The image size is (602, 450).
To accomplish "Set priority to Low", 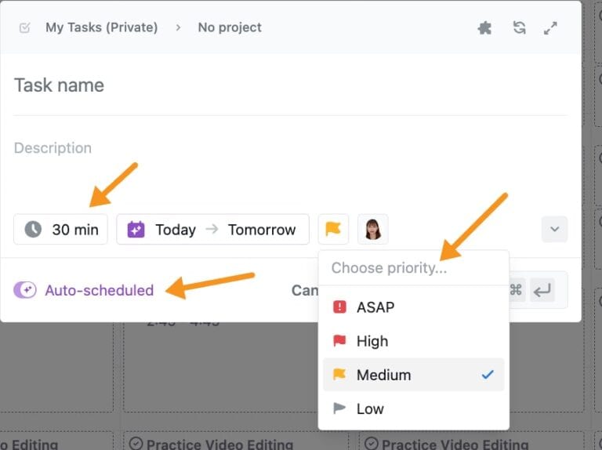I will (370, 408).
